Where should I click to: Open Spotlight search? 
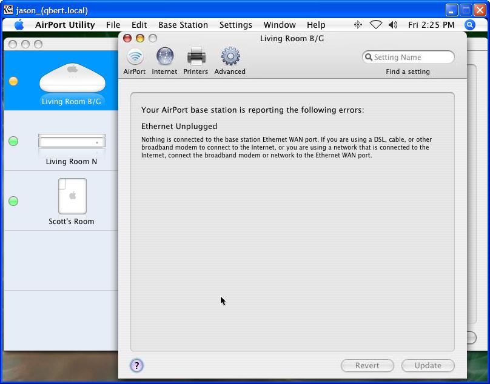[470, 25]
